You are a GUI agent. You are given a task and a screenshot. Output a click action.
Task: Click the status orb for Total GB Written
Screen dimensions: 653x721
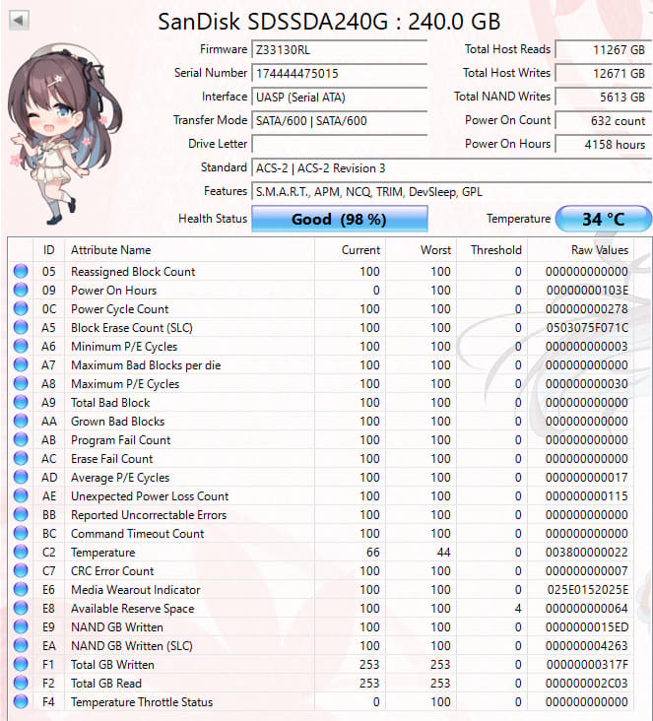click(21, 665)
